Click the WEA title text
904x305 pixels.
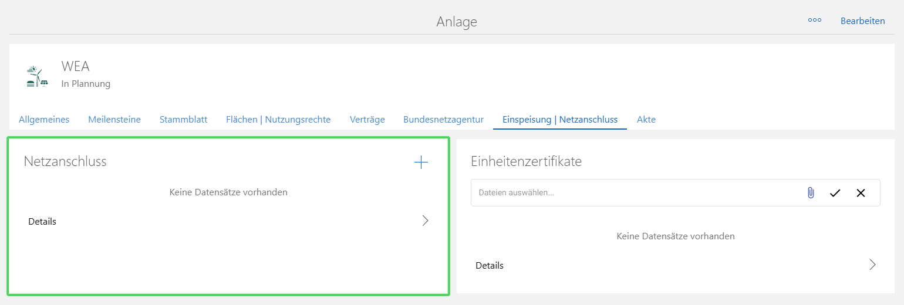pos(76,66)
